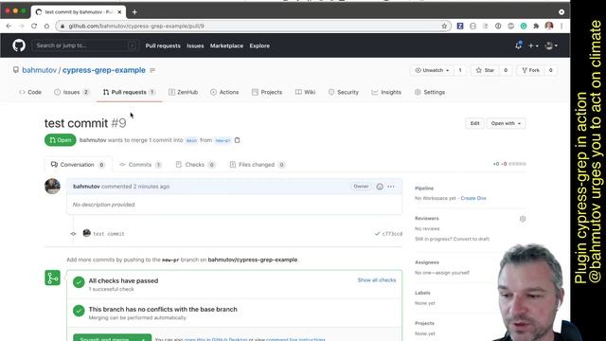Image resolution: width=606 pixels, height=341 pixels.
Task: Open the Reviewers gear icon
Action: [523, 219]
